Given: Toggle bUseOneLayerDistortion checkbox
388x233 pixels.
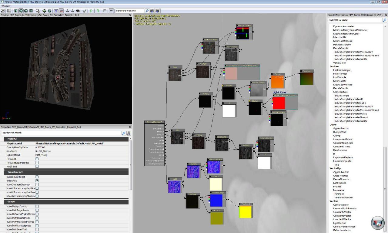Looking at the screenshot, I should click(37, 184).
